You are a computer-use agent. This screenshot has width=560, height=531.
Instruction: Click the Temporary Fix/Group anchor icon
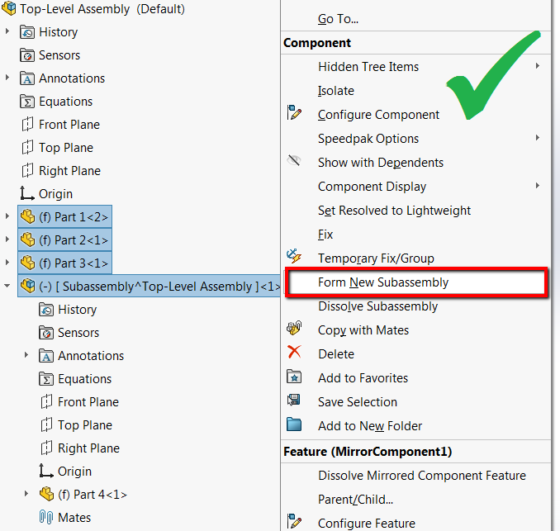294,256
